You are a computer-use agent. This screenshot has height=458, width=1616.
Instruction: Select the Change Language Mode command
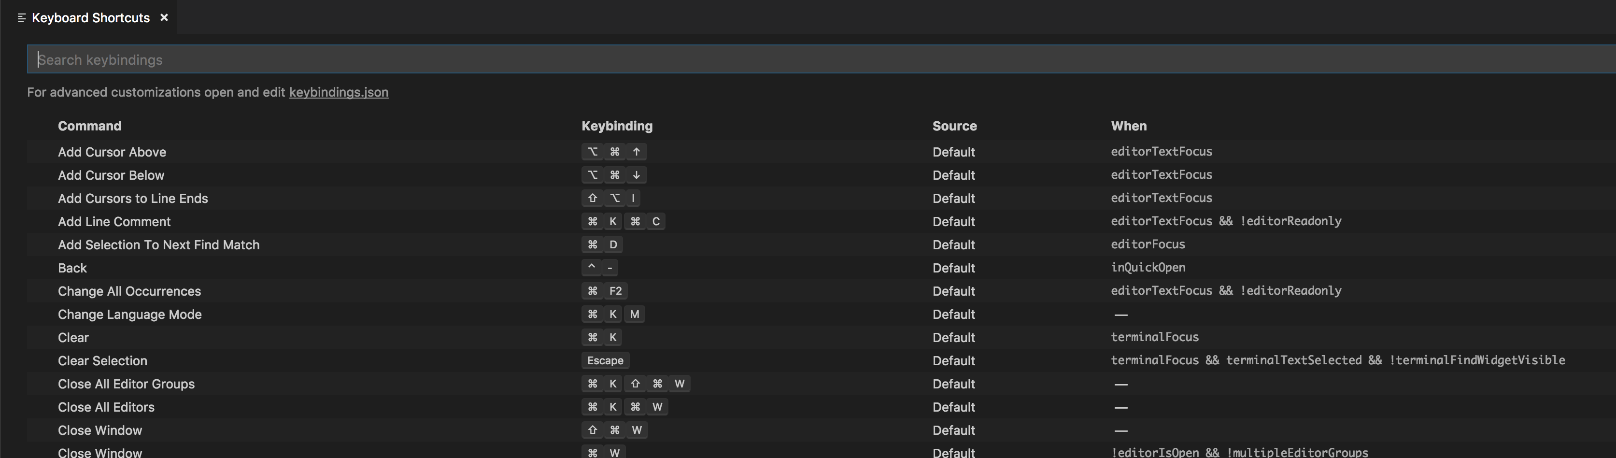(x=129, y=315)
